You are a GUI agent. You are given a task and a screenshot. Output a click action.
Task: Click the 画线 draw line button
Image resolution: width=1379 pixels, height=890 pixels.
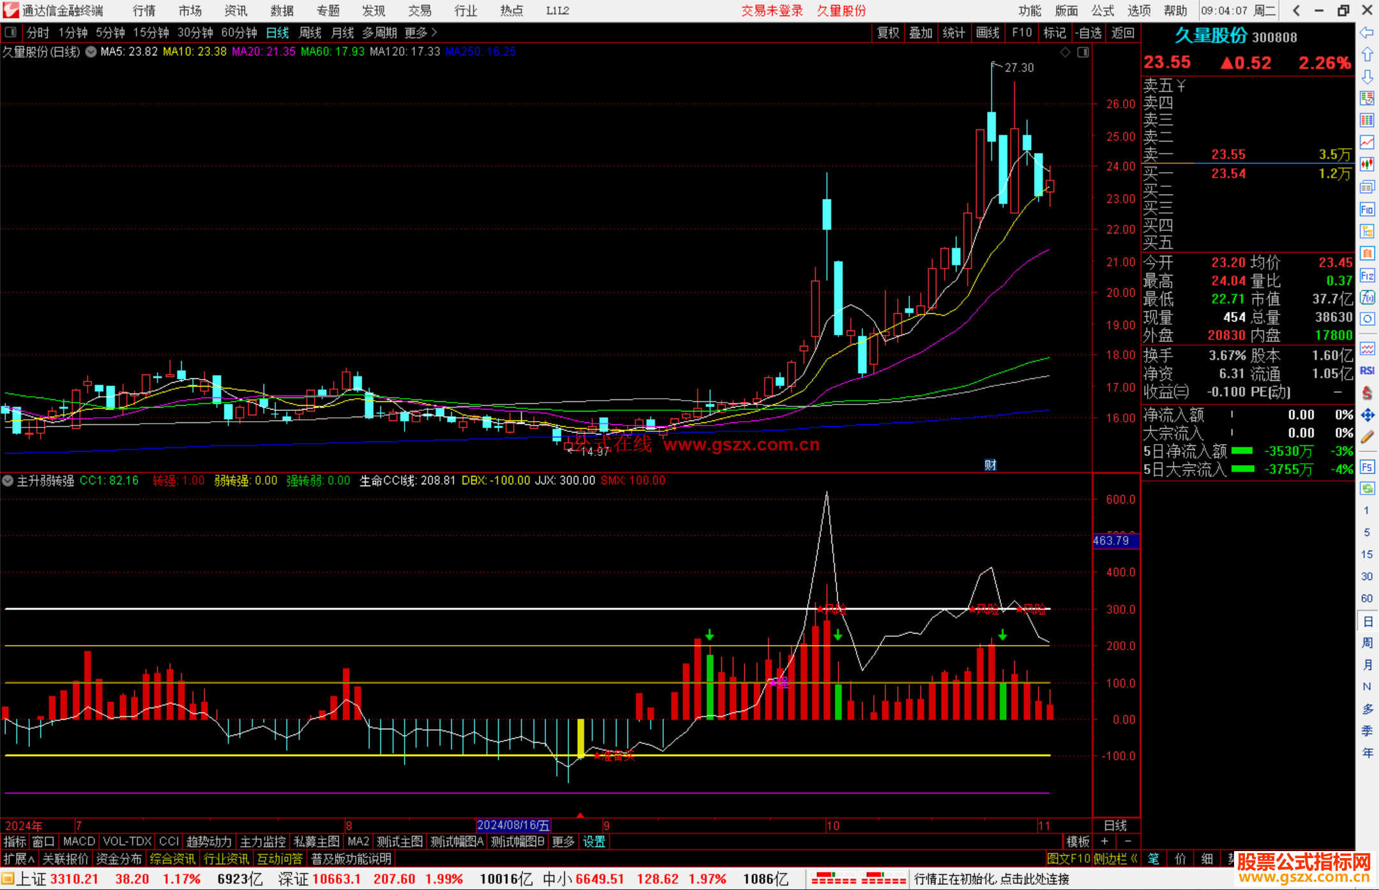[988, 33]
